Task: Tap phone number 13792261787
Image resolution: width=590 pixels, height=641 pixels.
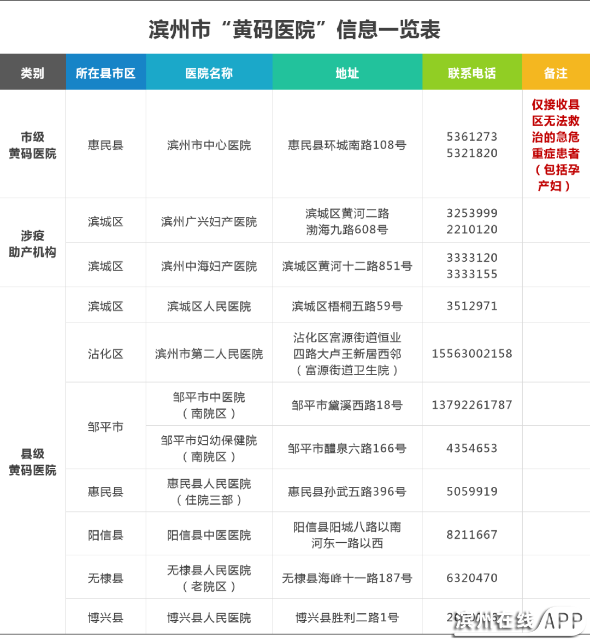Action: 471,405
